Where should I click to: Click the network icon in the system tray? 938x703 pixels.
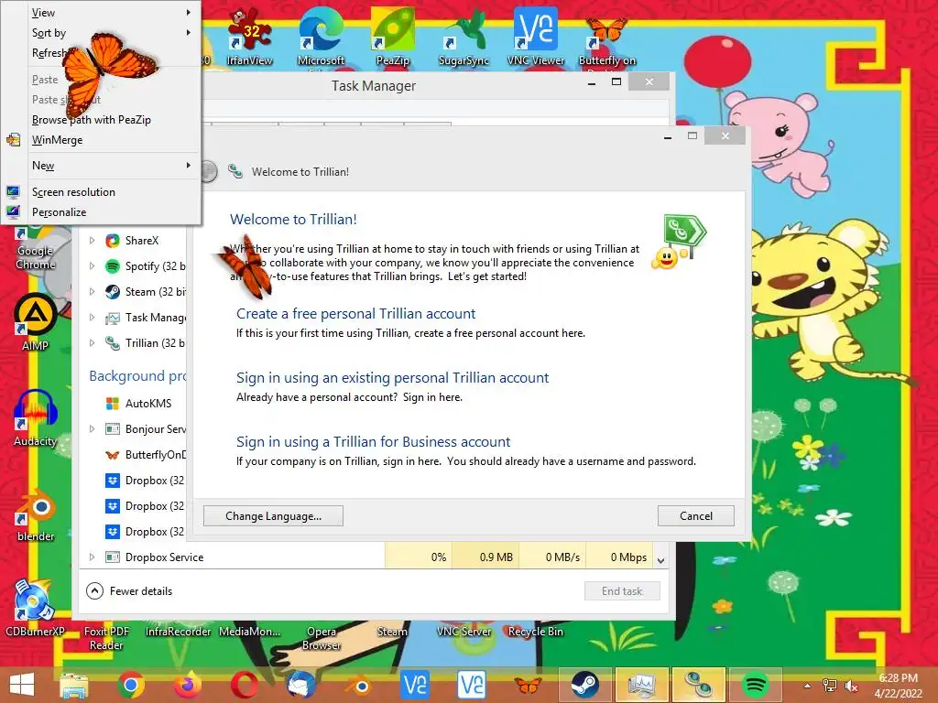coord(830,685)
